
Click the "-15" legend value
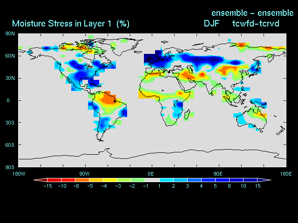pos(47,186)
